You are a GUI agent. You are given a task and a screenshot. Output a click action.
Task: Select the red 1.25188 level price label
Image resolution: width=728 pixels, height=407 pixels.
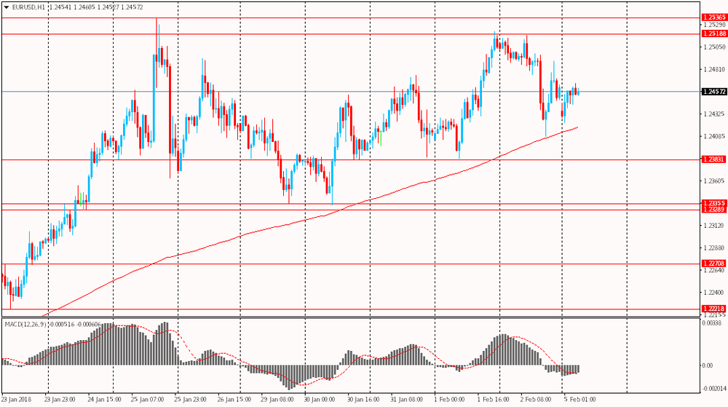714,33
